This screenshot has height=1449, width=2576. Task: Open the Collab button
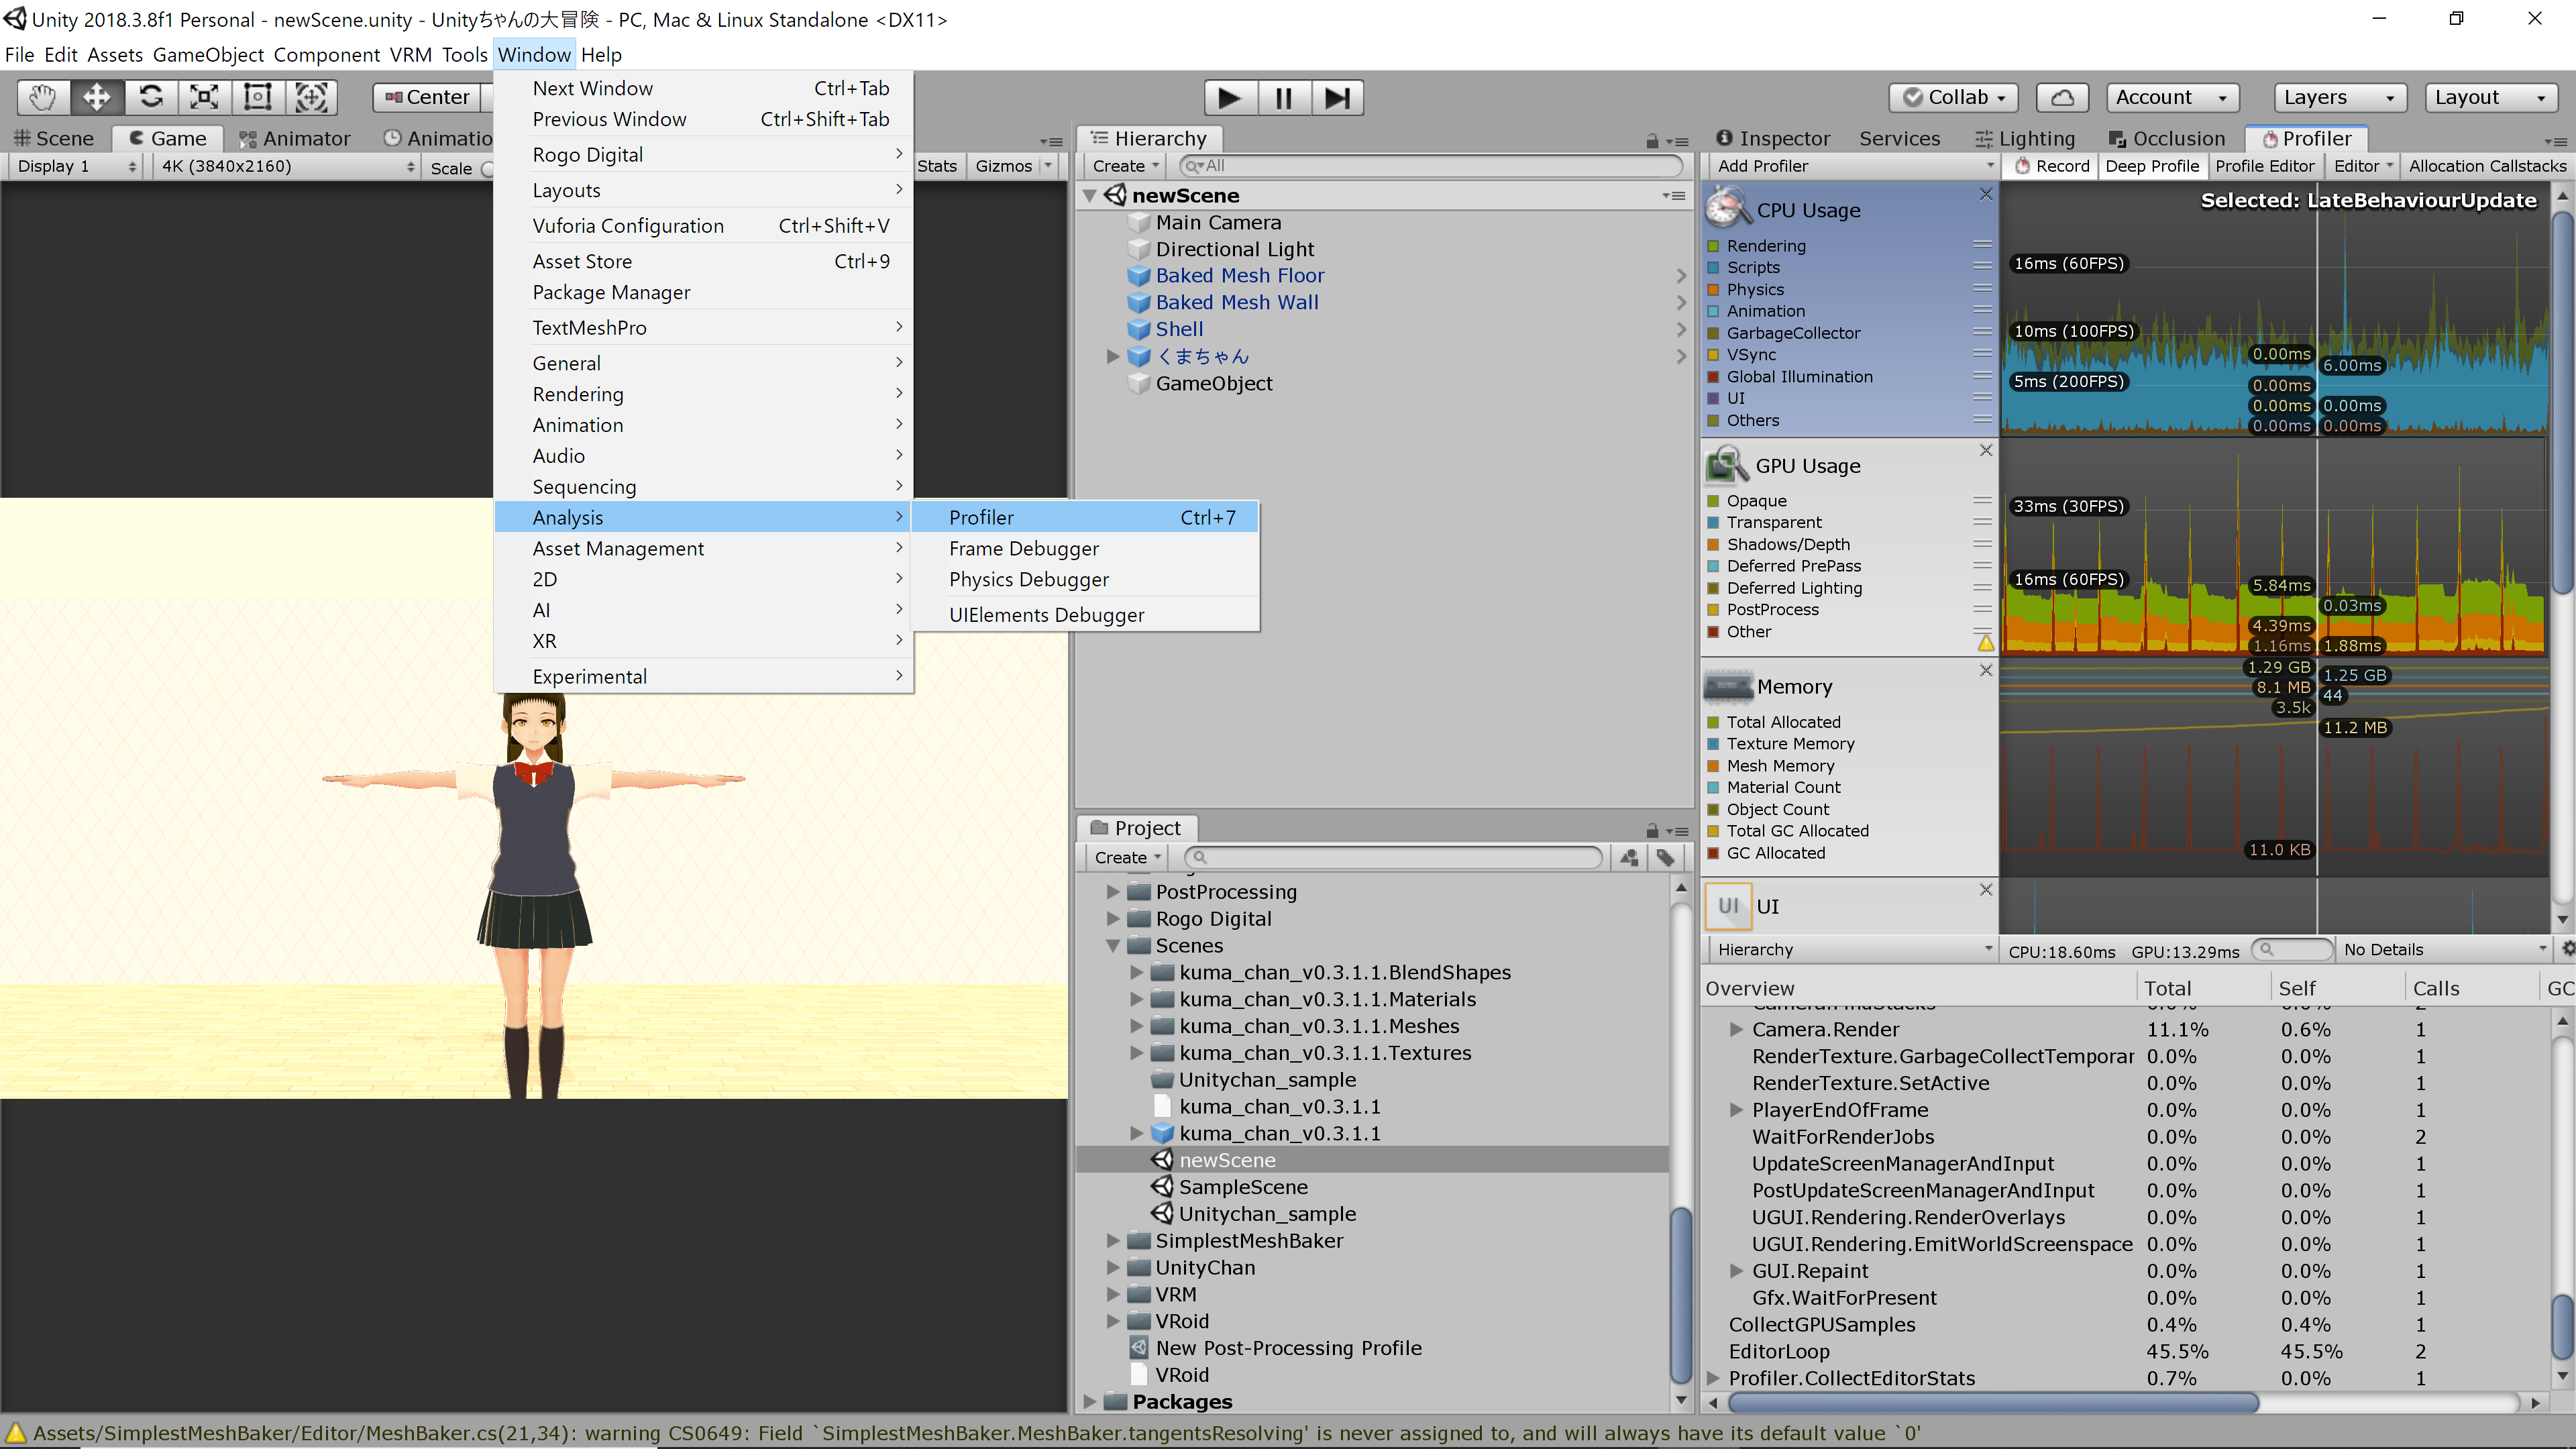tap(1953, 97)
